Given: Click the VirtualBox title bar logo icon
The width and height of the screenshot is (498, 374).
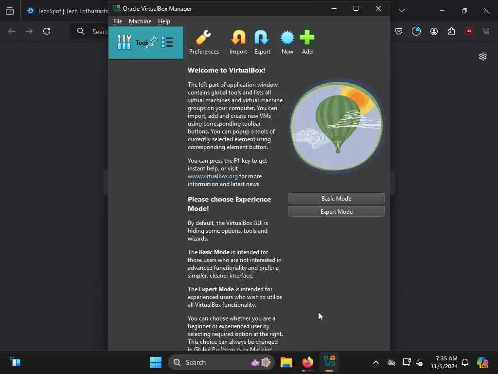Looking at the screenshot, I should [x=116, y=8].
